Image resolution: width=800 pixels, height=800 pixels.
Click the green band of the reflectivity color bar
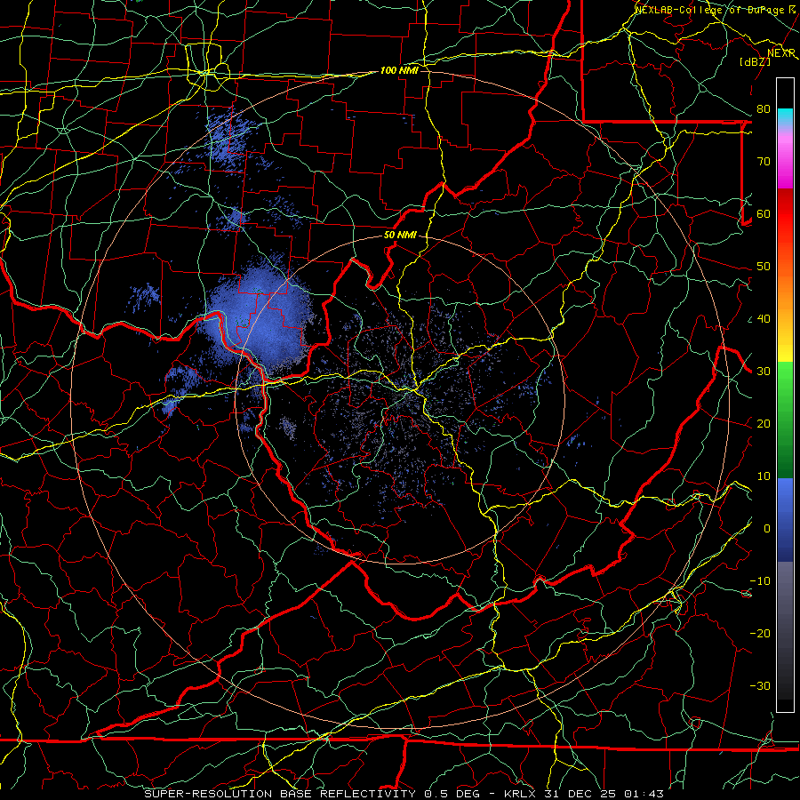(785, 420)
